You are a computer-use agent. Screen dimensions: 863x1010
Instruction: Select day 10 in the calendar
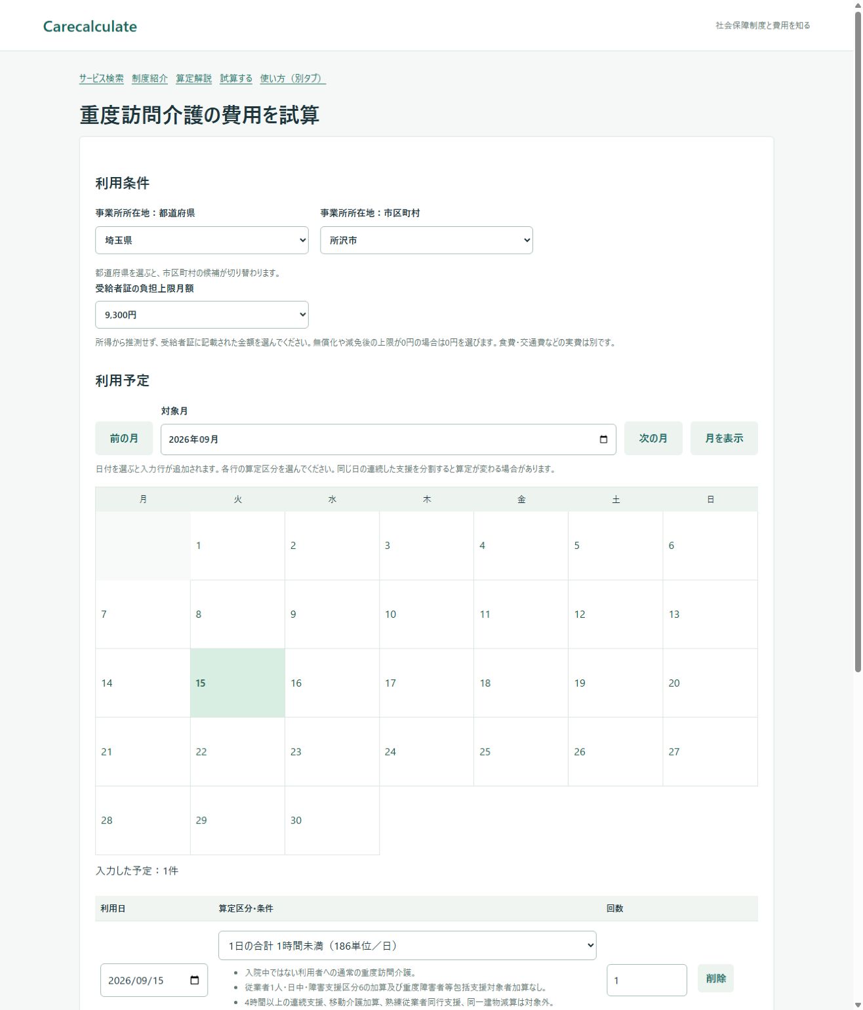click(x=426, y=615)
